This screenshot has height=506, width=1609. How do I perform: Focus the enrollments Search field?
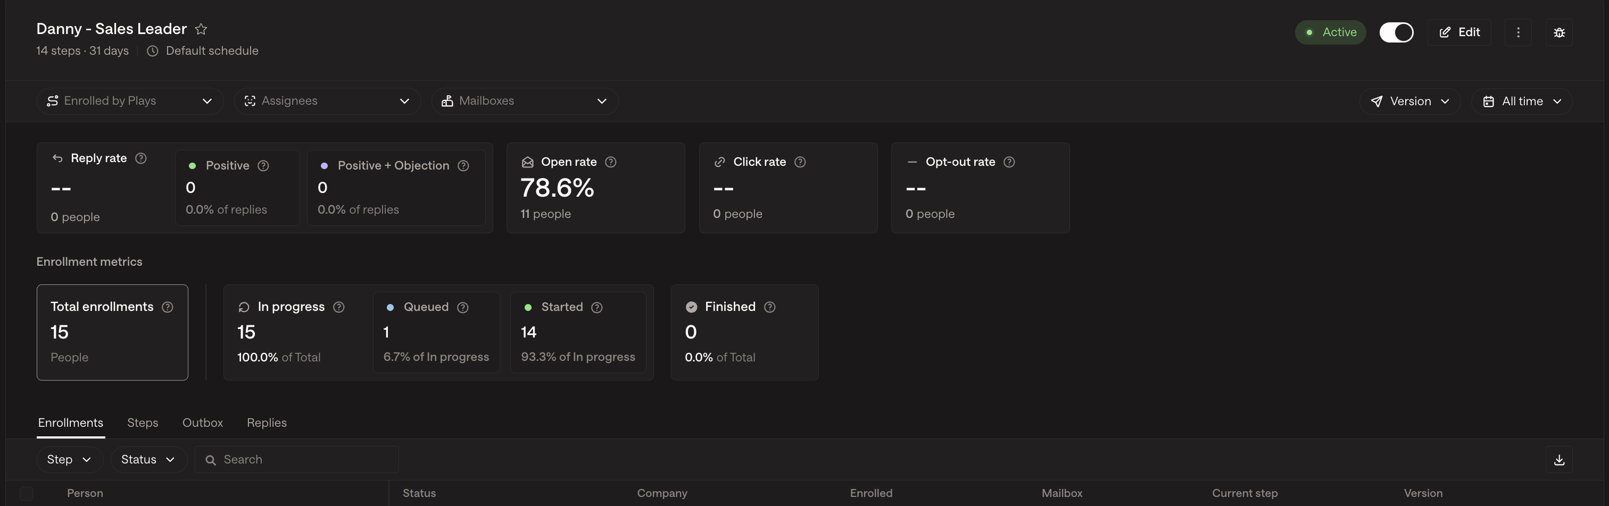point(297,460)
